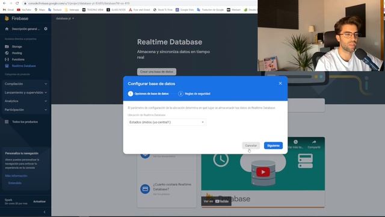Expand the Analytics section
Viewport: 385px width, 217px height.
coord(25,101)
